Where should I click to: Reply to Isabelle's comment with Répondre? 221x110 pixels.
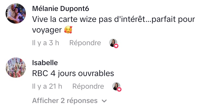point(88,86)
